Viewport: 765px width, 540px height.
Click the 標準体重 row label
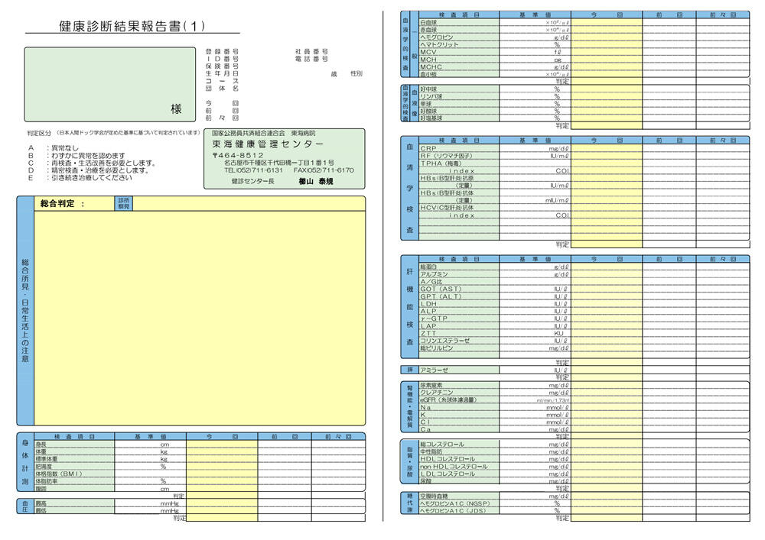click(x=47, y=459)
